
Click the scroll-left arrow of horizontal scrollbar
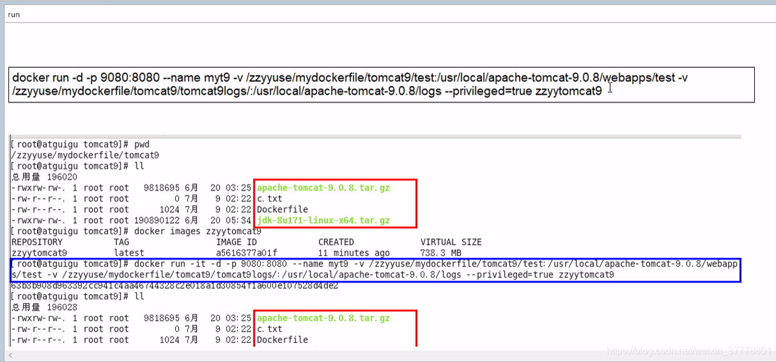click(11, 355)
